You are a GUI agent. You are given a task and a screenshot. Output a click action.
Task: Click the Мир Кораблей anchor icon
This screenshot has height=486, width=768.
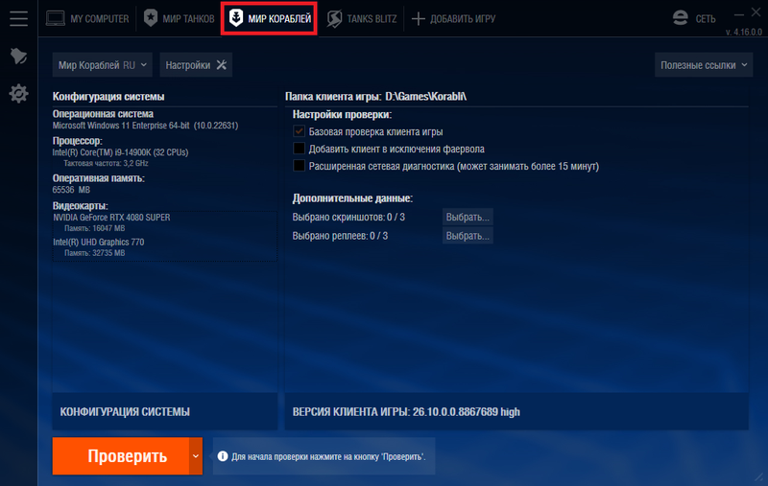tap(236, 18)
